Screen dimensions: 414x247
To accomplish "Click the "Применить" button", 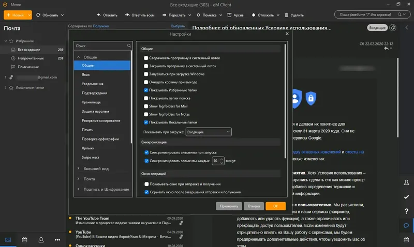I will tap(229, 206).
